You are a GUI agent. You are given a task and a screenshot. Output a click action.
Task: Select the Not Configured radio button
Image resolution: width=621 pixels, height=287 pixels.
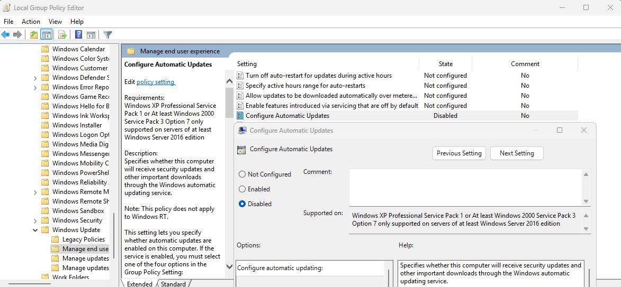coord(241,174)
